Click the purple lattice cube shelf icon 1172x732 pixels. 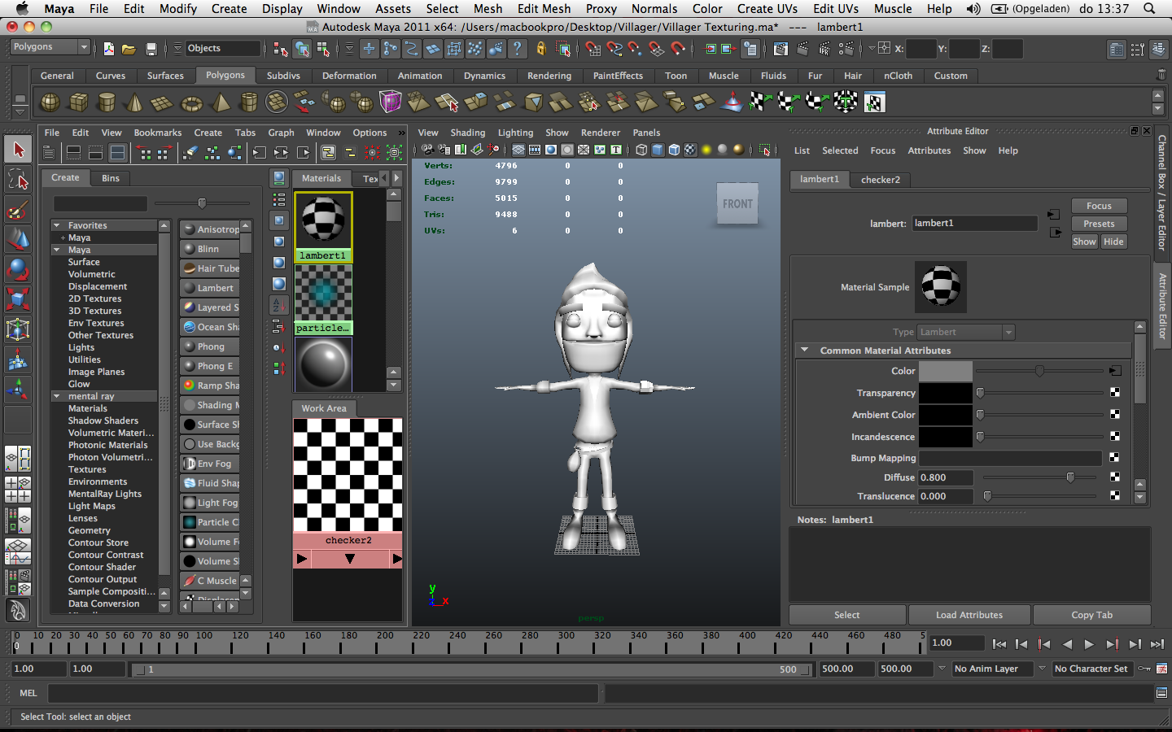pos(391,102)
